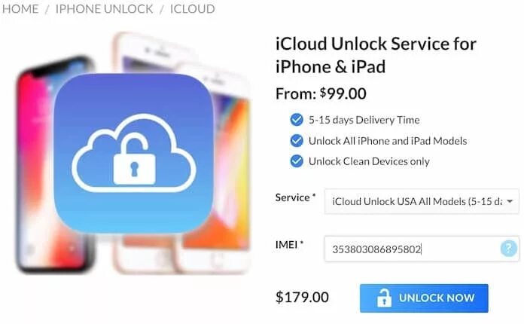The height and width of the screenshot is (324, 524).
Task: Click the checkmark beside Unlock All iPhone and iPad Models
Action: [x=297, y=140]
